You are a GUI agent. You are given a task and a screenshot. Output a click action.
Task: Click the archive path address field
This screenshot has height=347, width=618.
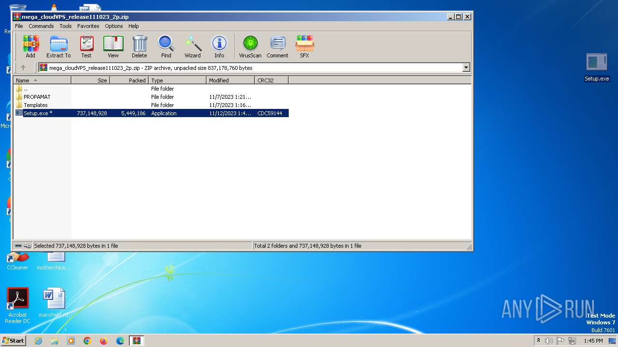pyautogui.click(x=251, y=67)
